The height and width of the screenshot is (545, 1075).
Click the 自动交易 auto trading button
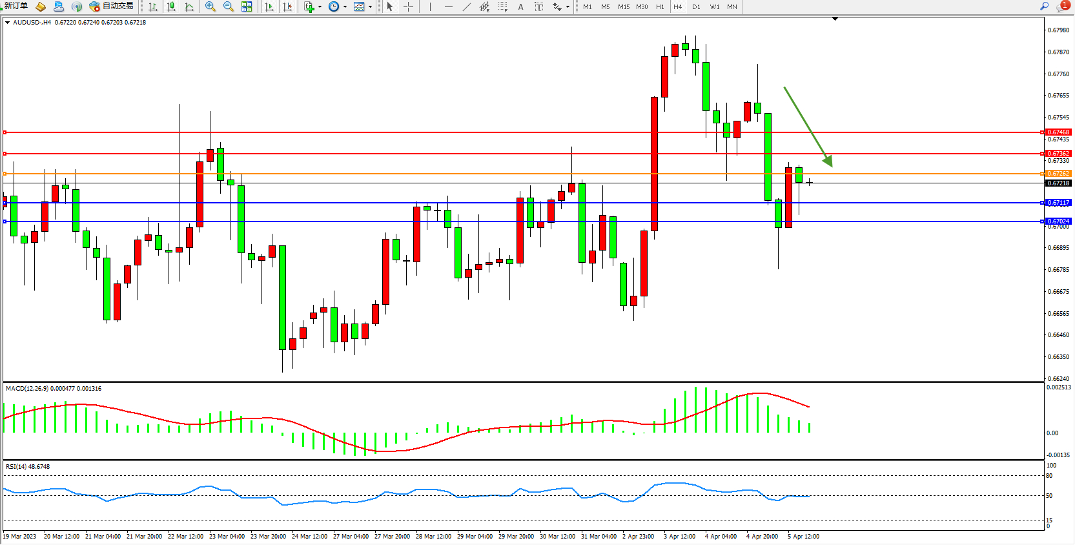(x=112, y=6)
